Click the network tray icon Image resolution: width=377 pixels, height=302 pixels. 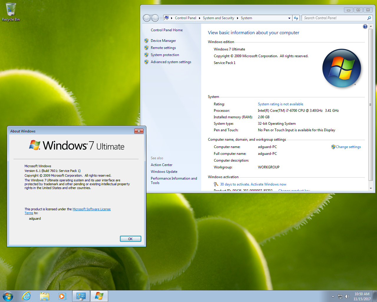(x=340, y=296)
